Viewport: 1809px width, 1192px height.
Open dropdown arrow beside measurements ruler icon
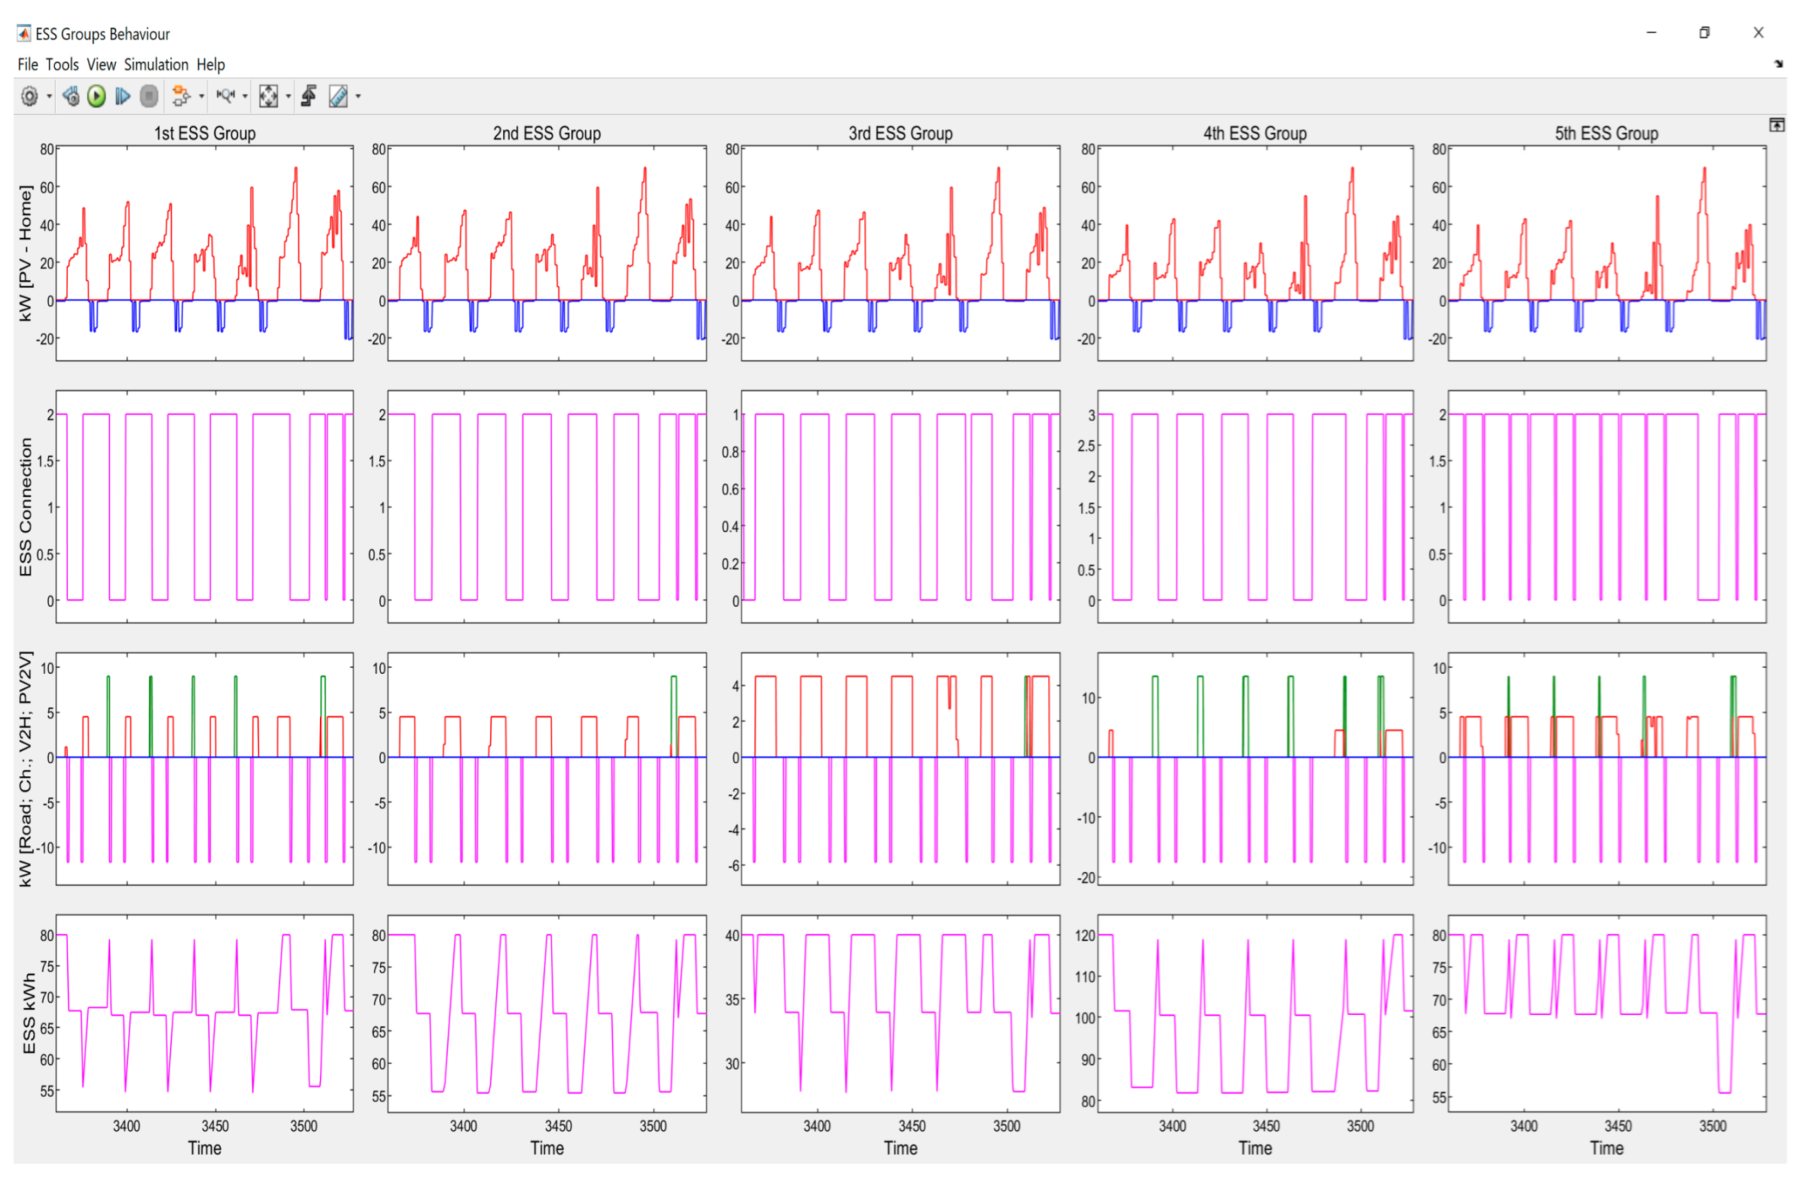click(x=358, y=97)
